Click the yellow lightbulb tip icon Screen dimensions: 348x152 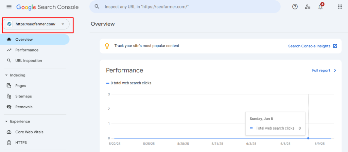107,46
